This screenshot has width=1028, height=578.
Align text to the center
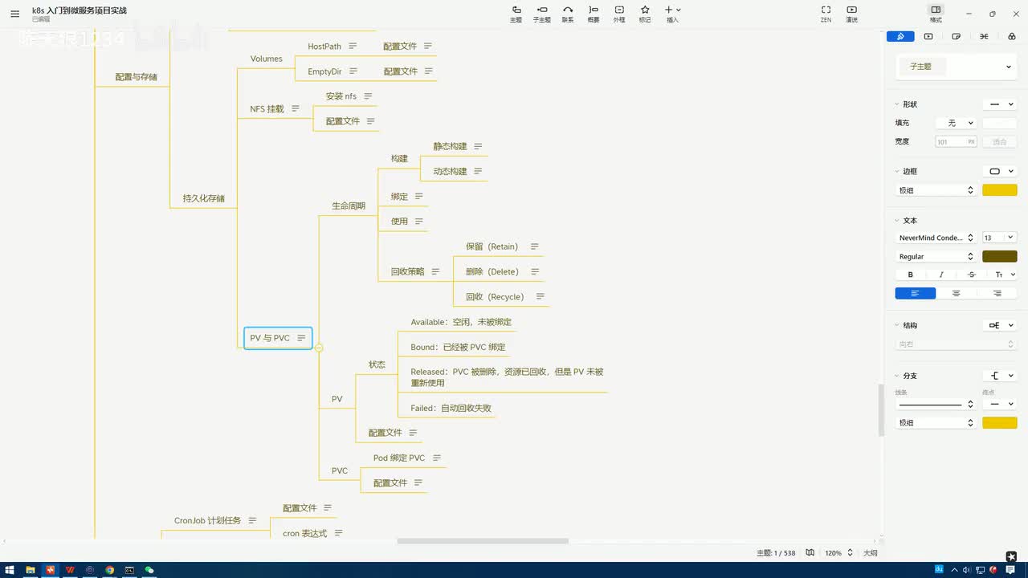(956, 293)
